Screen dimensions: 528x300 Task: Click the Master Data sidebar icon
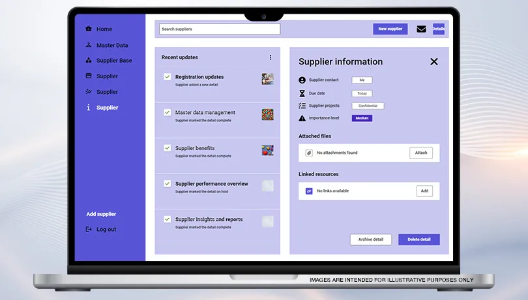point(89,45)
